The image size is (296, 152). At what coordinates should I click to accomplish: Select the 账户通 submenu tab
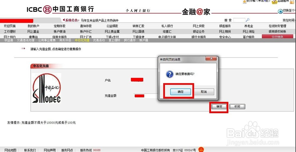coord(144,40)
